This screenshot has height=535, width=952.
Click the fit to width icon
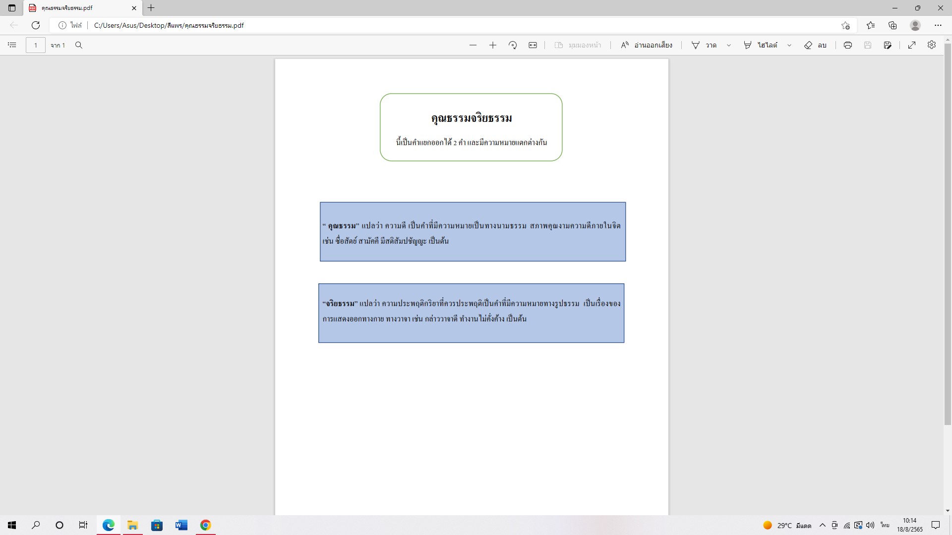tap(533, 45)
